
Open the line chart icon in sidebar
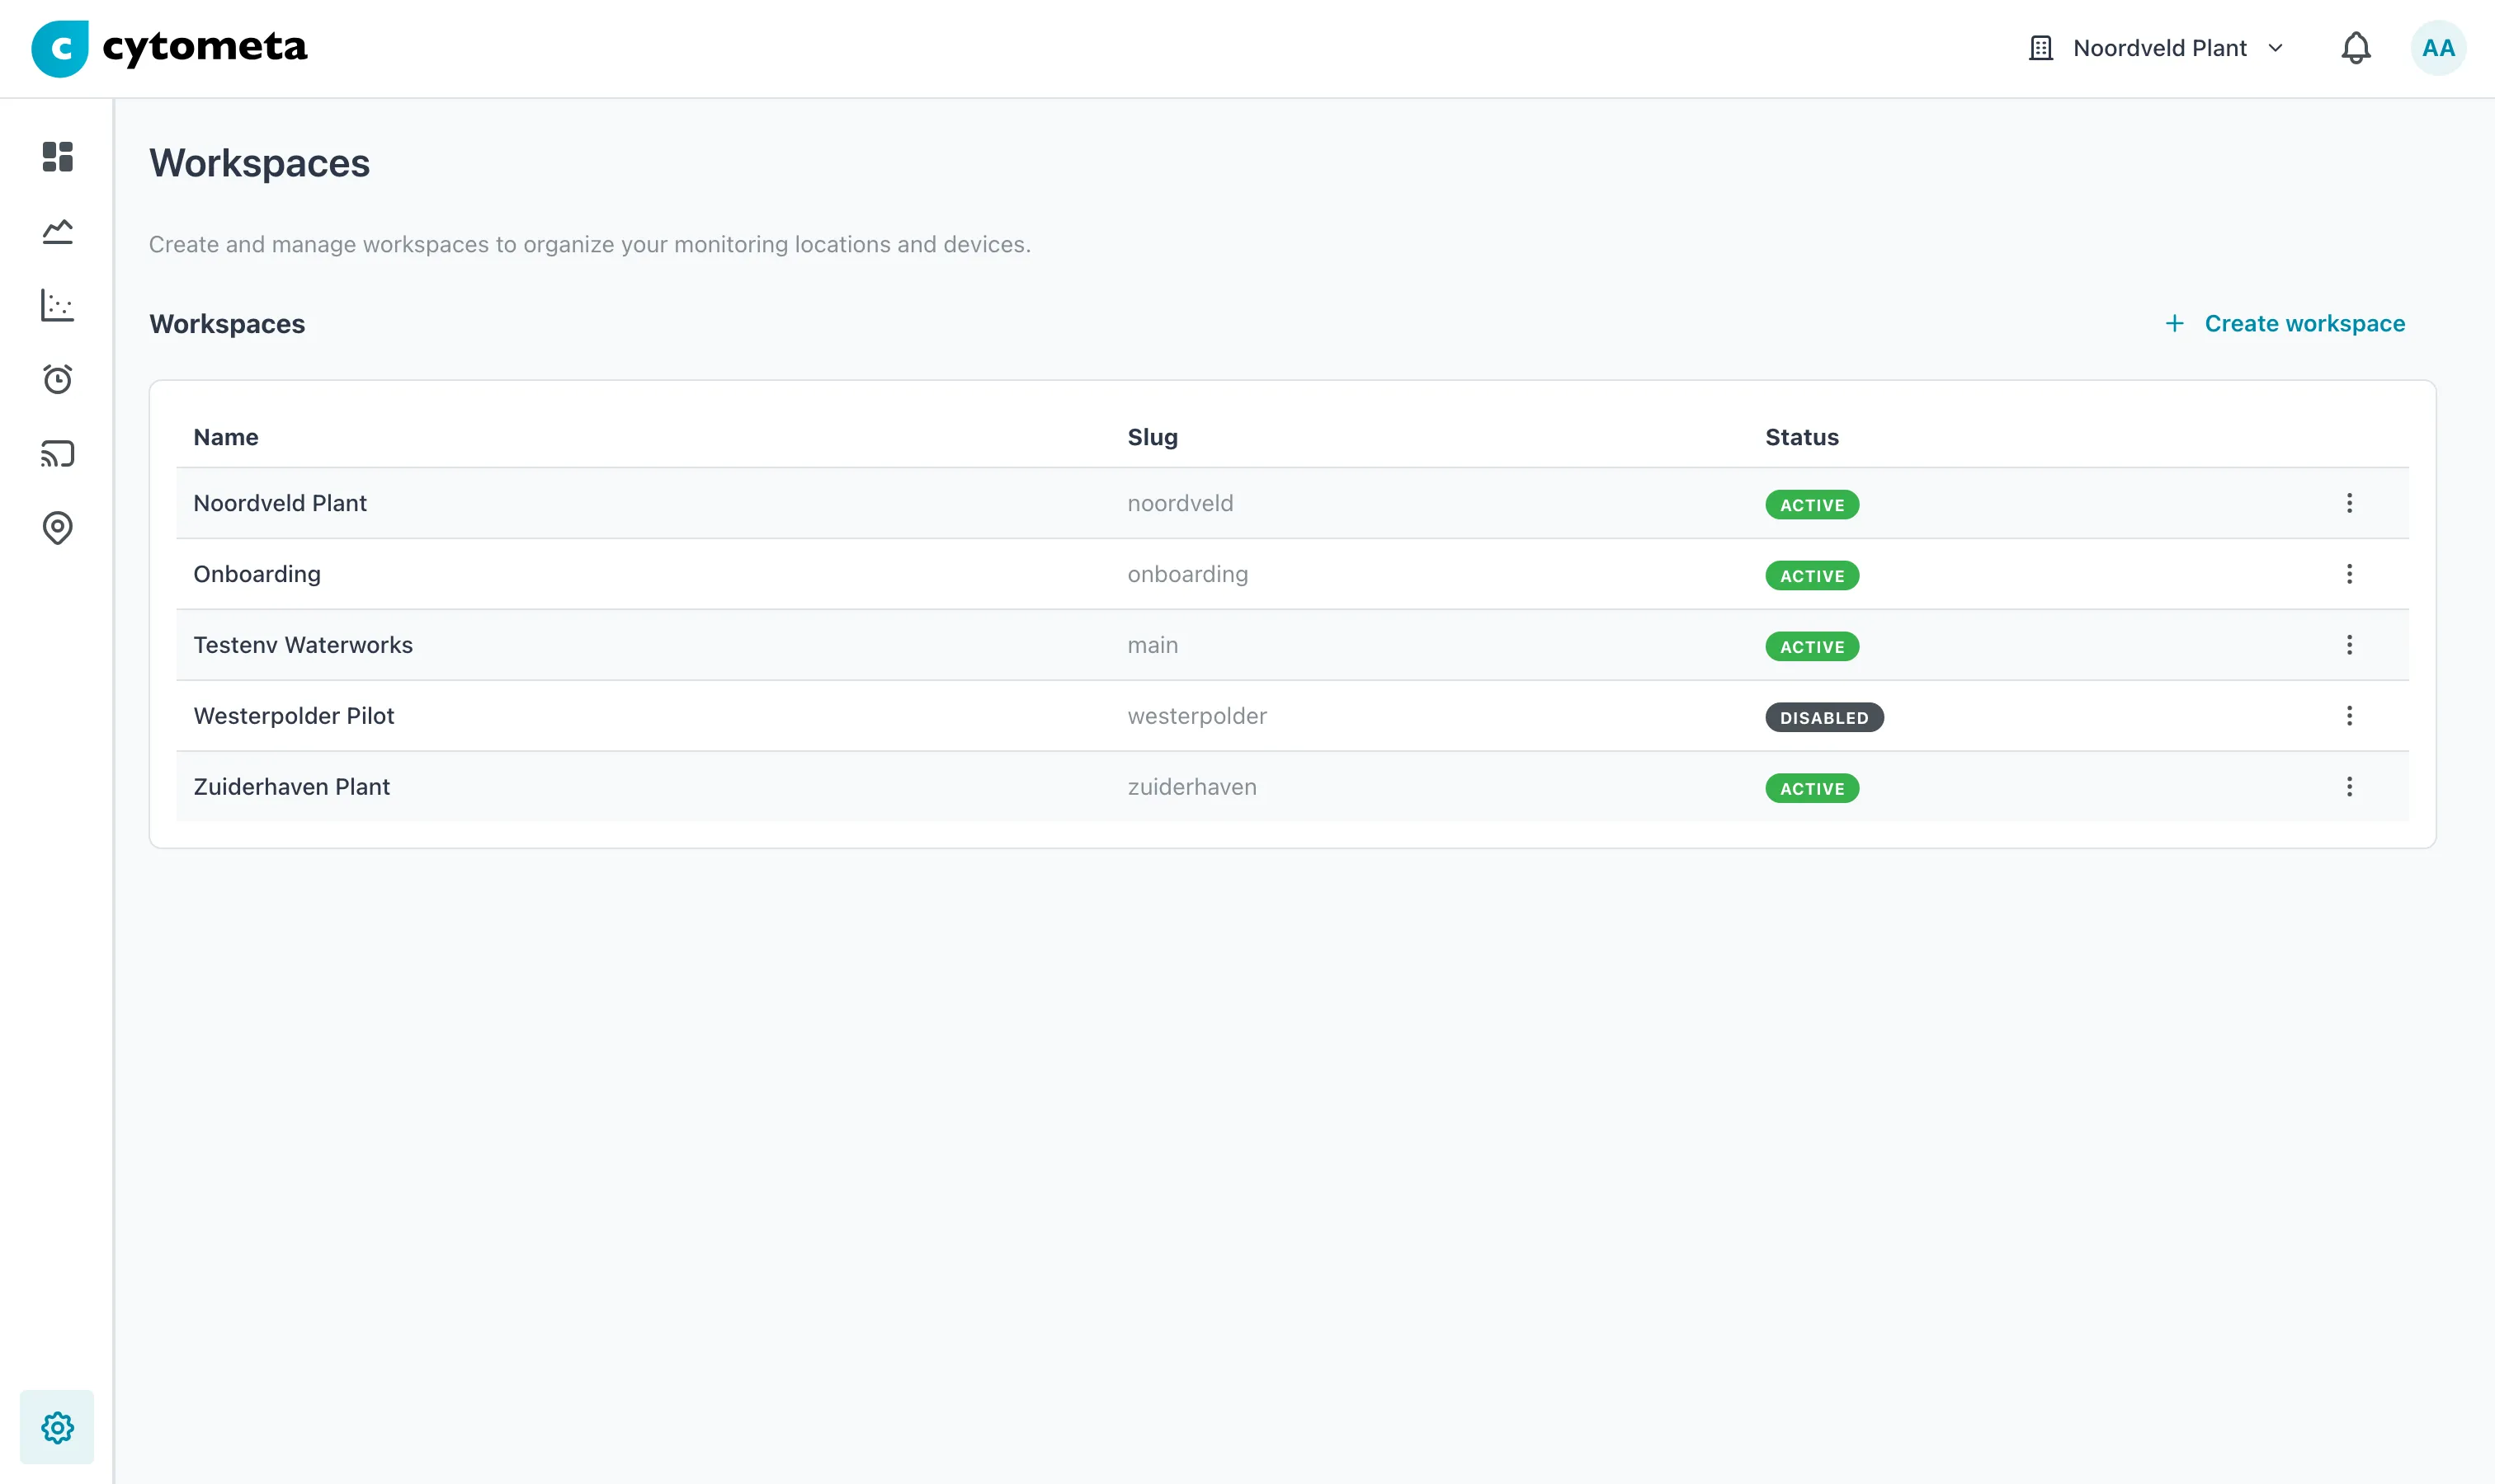coord(57,231)
